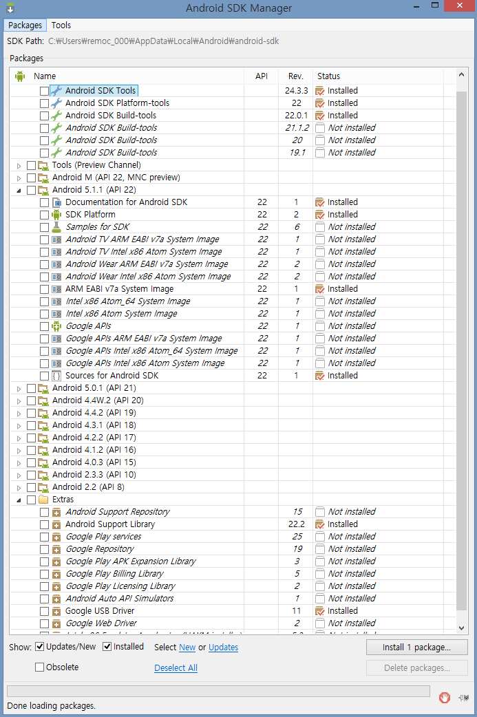Tick the Google APIs checkbox under API 22
Image resolution: width=477 pixels, height=717 pixels.
pyautogui.click(x=44, y=326)
